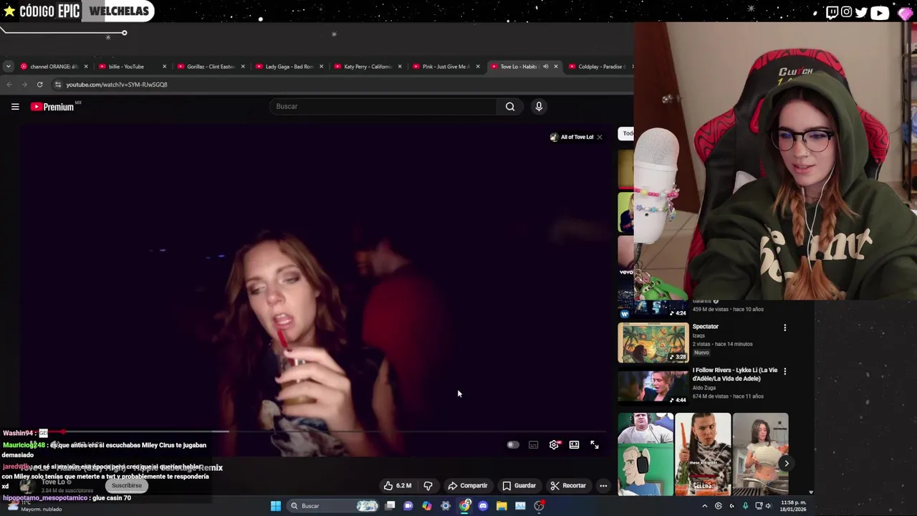Open Windows Settings gear in taskbar
The width and height of the screenshot is (917, 516).
[x=446, y=506]
